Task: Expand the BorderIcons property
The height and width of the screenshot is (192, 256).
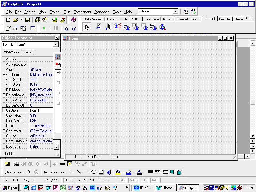Action: pyautogui.click(x=4, y=95)
